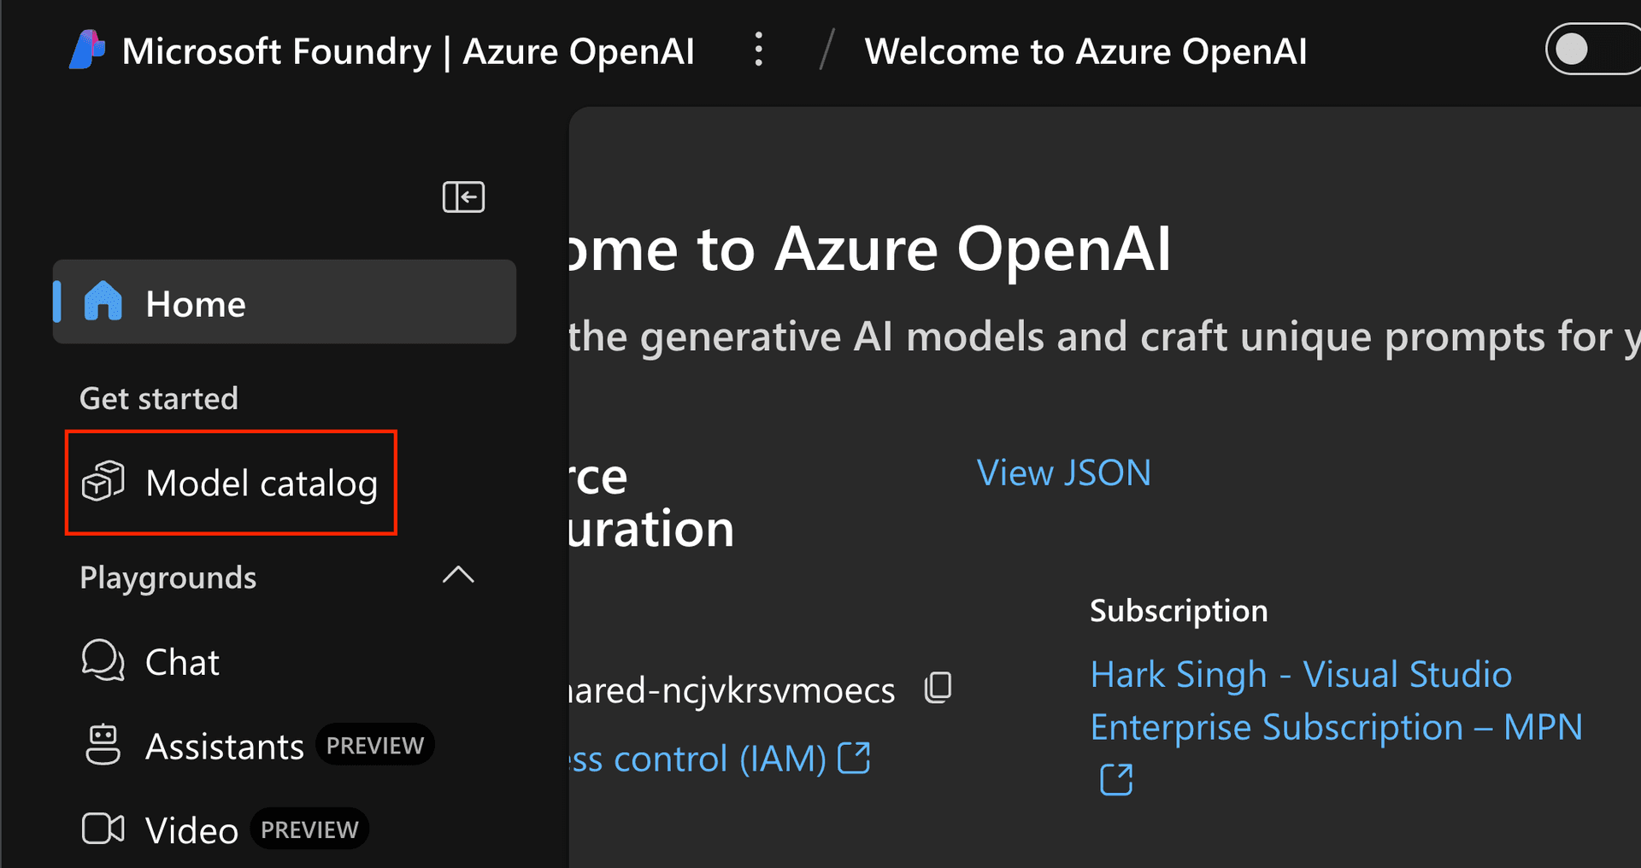Collapse the Playgrounds section with its chevron
The image size is (1641, 868).
(x=458, y=576)
